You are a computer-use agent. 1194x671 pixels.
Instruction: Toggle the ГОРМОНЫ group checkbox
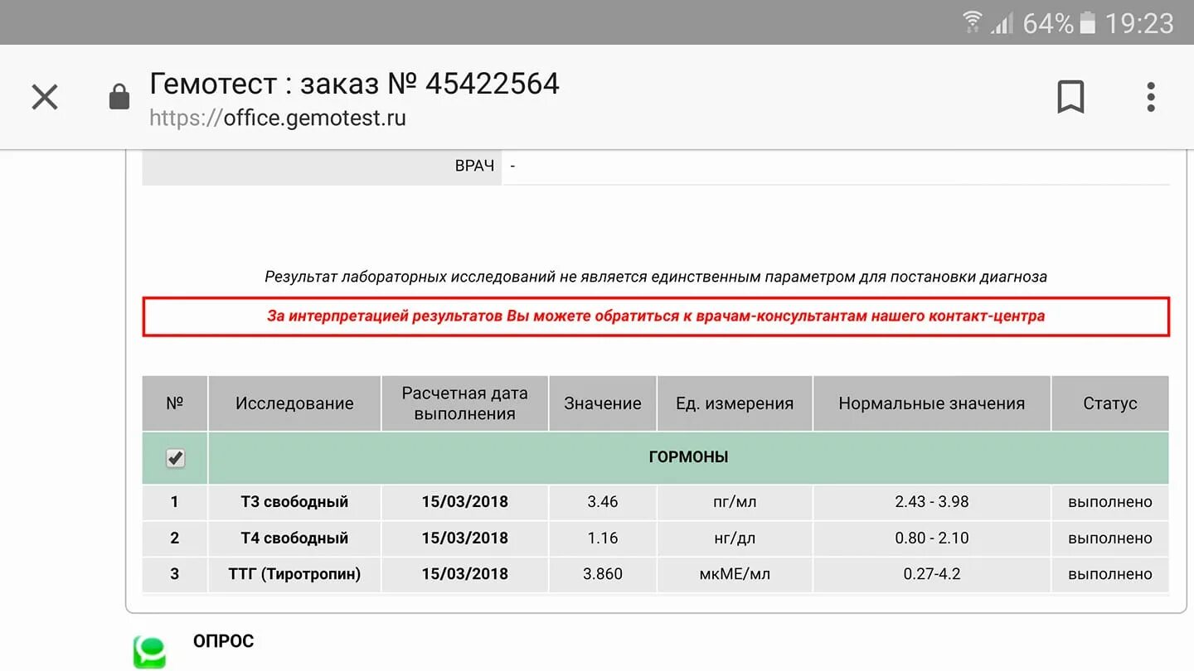coord(175,458)
